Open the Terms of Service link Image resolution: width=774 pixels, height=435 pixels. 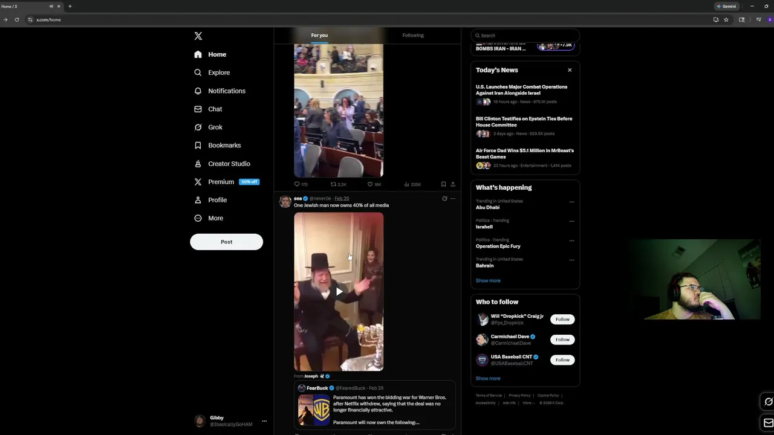tap(489, 396)
